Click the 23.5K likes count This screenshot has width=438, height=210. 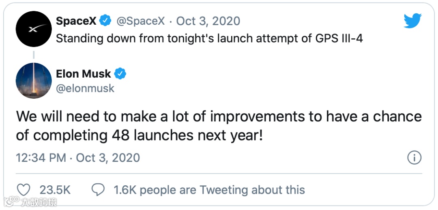point(55,190)
